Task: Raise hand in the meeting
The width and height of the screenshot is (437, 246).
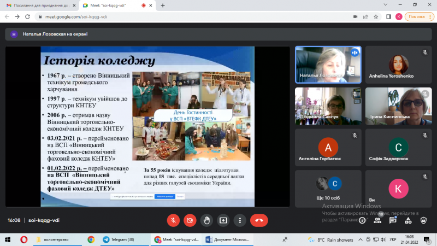Action: coord(206,220)
